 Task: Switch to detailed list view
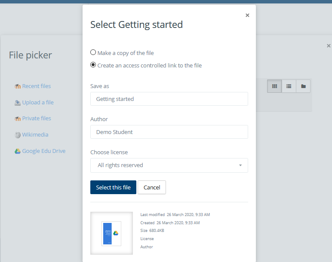point(289,86)
